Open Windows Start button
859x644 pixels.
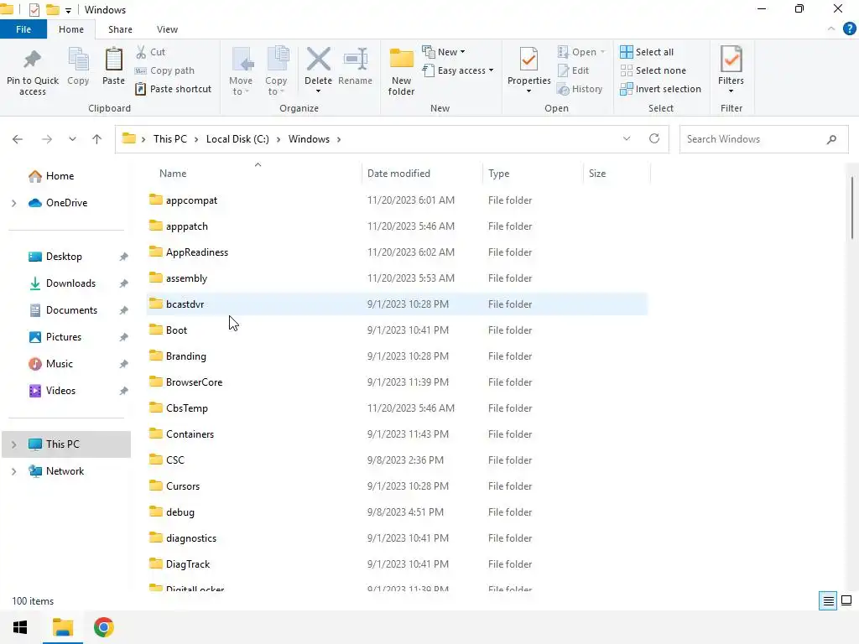point(20,627)
